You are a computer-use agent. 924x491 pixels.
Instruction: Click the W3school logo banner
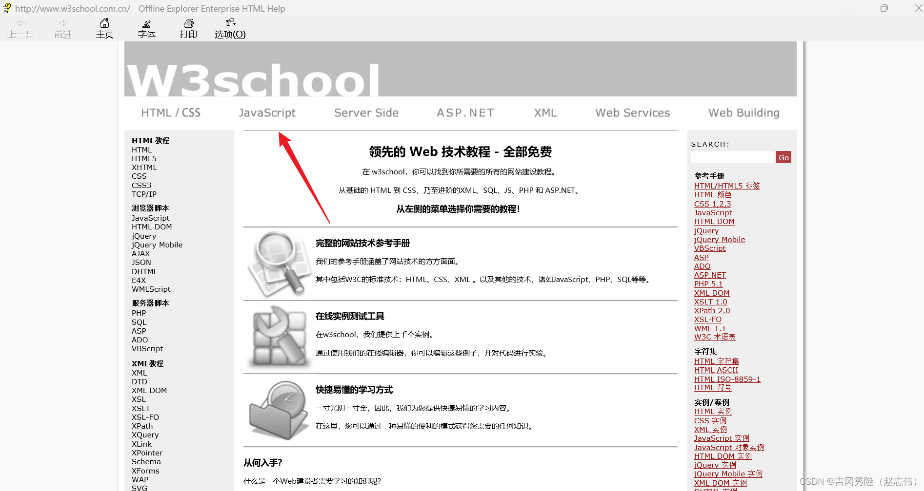click(x=461, y=69)
